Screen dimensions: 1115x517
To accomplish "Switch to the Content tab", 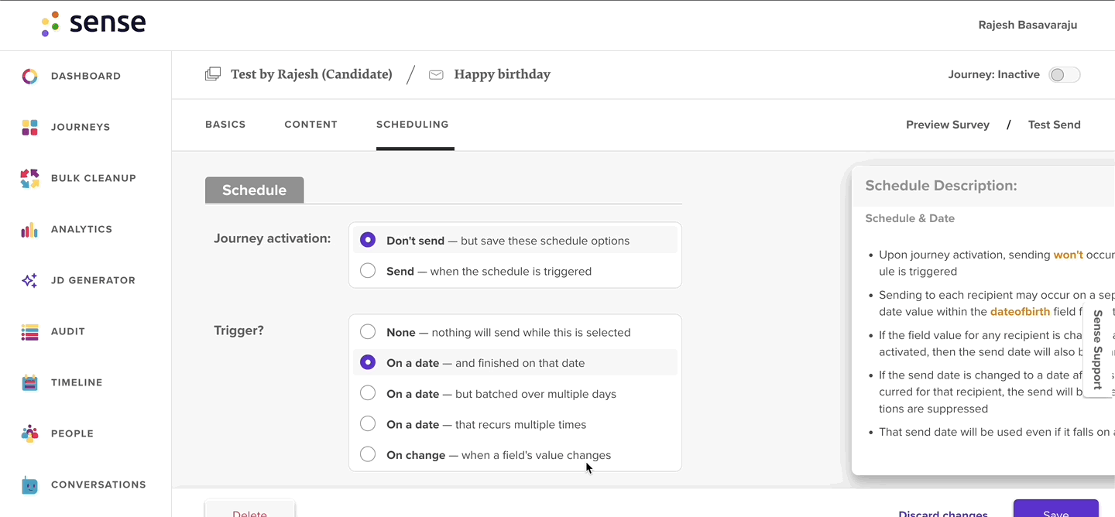I will click(x=310, y=124).
